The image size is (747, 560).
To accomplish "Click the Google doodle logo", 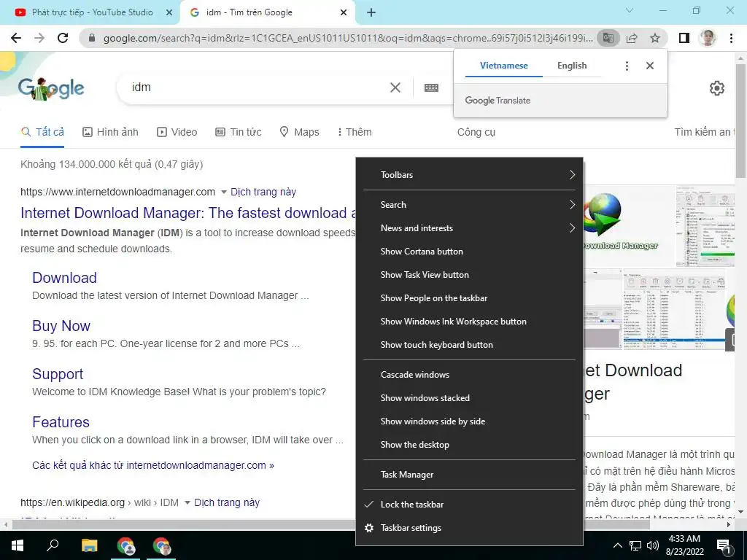I will click(51, 88).
